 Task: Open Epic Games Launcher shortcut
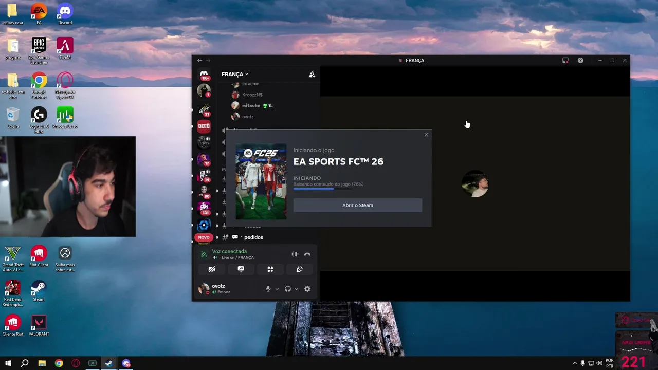(39, 51)
